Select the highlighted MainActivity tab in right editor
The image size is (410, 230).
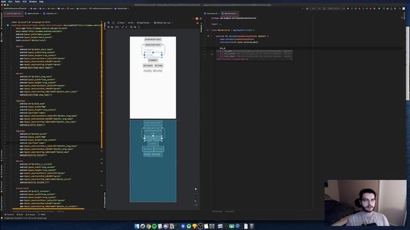[230, 13]
